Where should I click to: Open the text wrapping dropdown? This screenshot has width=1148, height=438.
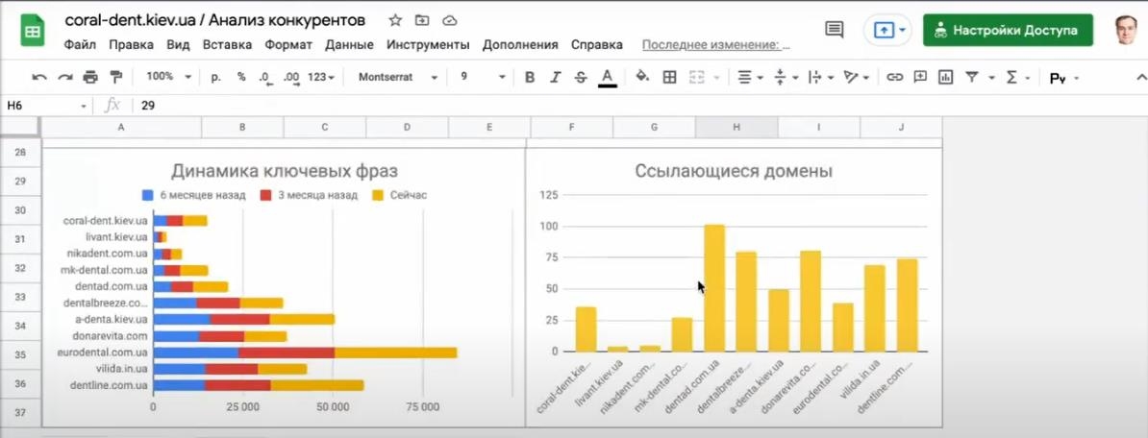[x=821, y=77]
